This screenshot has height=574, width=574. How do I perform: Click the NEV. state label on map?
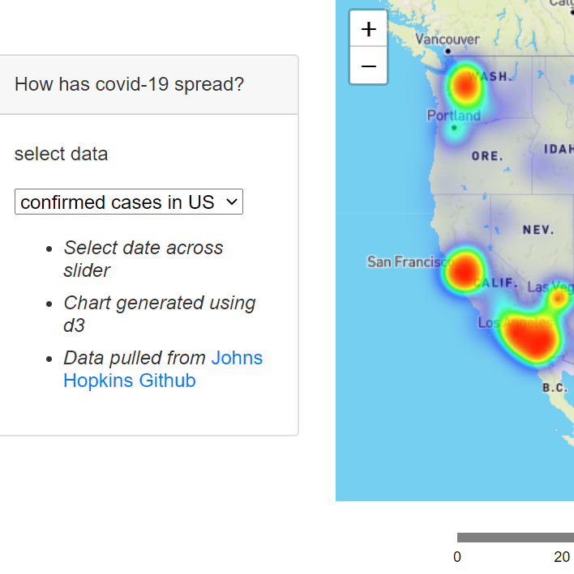tap(538, 230)
